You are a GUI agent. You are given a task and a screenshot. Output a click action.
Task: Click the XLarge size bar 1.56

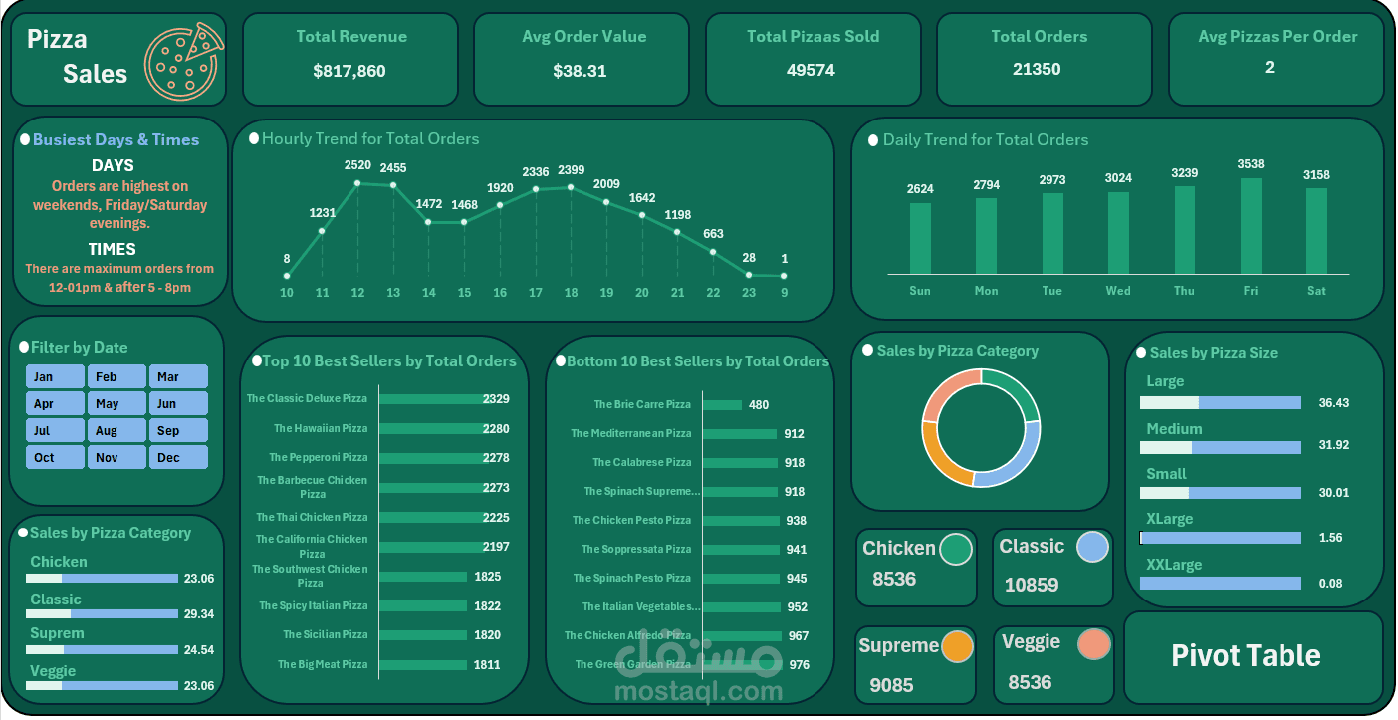pyautogui.click(x=1221, y=538)
